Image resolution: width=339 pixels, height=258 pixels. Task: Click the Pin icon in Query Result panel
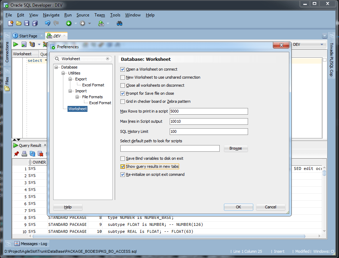16,154
